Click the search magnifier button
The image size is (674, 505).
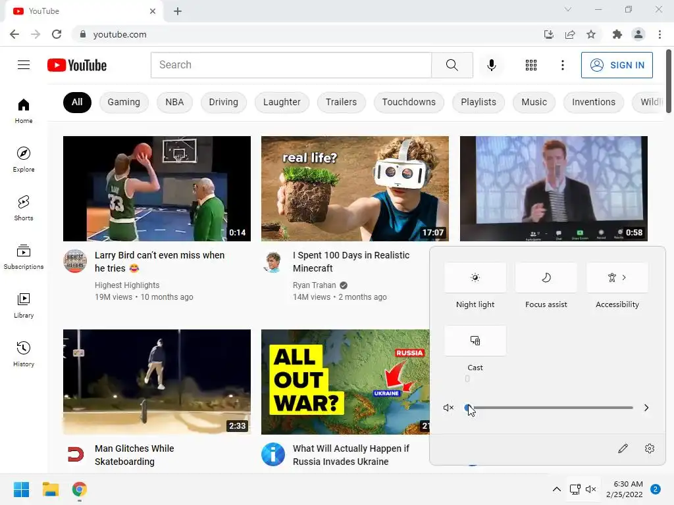[452, 65]
